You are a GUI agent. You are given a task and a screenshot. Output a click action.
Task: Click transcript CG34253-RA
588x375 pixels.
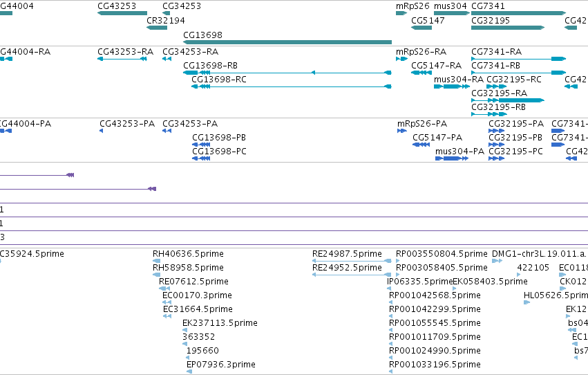pos(167,59)
